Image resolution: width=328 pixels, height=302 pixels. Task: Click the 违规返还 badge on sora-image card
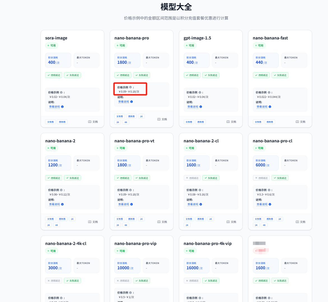point(54,75)
